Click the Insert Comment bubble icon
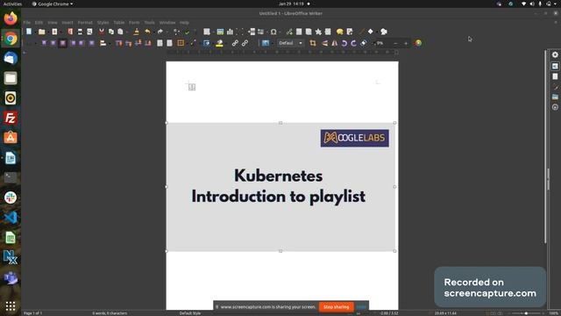Screen dimensions: 561x316 339,32
